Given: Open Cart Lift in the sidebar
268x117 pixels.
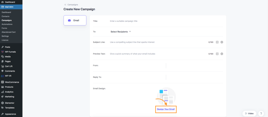Looking at the screenshot, I should tap(9, 66).
